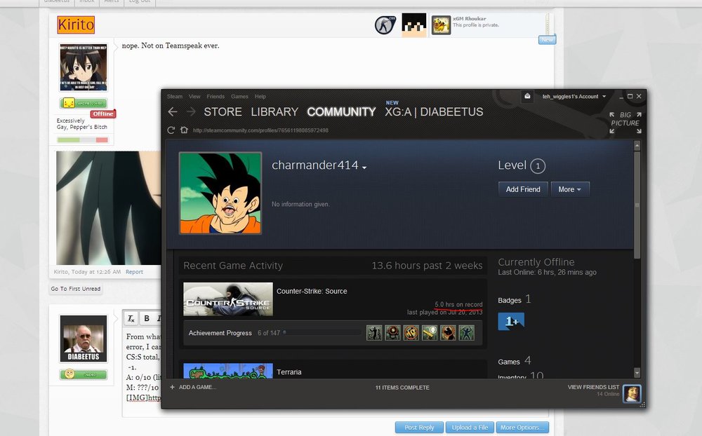Screen dimensions: 702x436
Task: Click second Counter-Strike achievement icon
Action: [392, 333]
